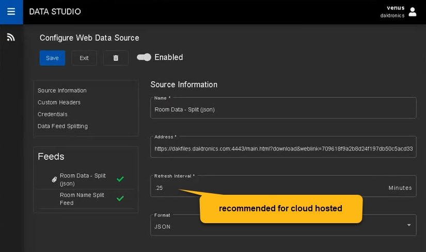Image resolution: width=426 pixels, height=252 pixels.
Task: Open the user profile icon
Action: [x=412, y=12]
